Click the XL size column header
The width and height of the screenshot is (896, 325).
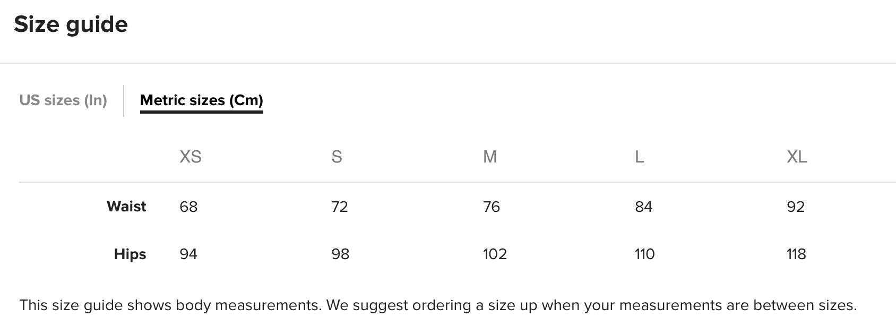[796, 157]
